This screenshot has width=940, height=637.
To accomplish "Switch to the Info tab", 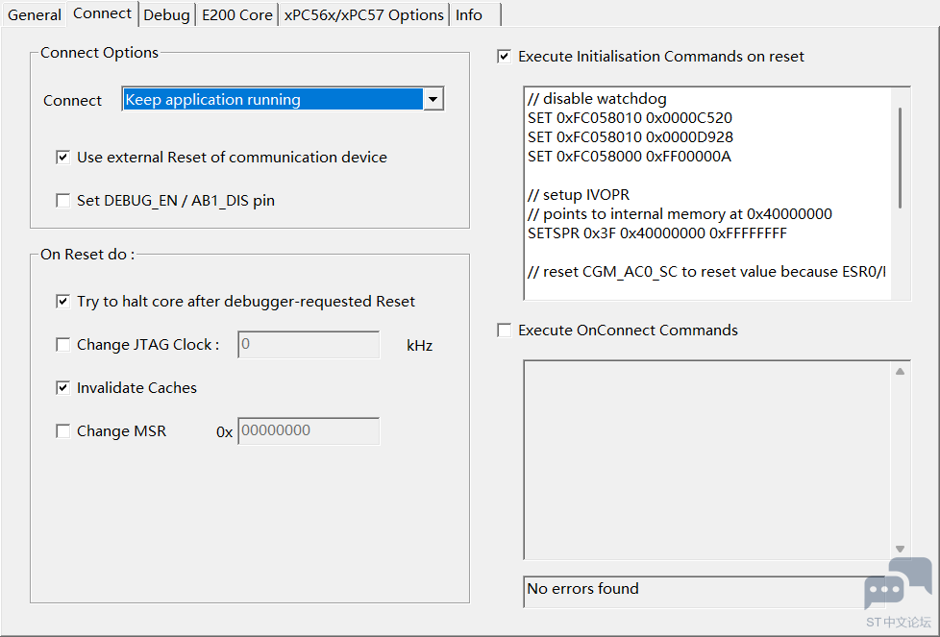I will 469,15.
